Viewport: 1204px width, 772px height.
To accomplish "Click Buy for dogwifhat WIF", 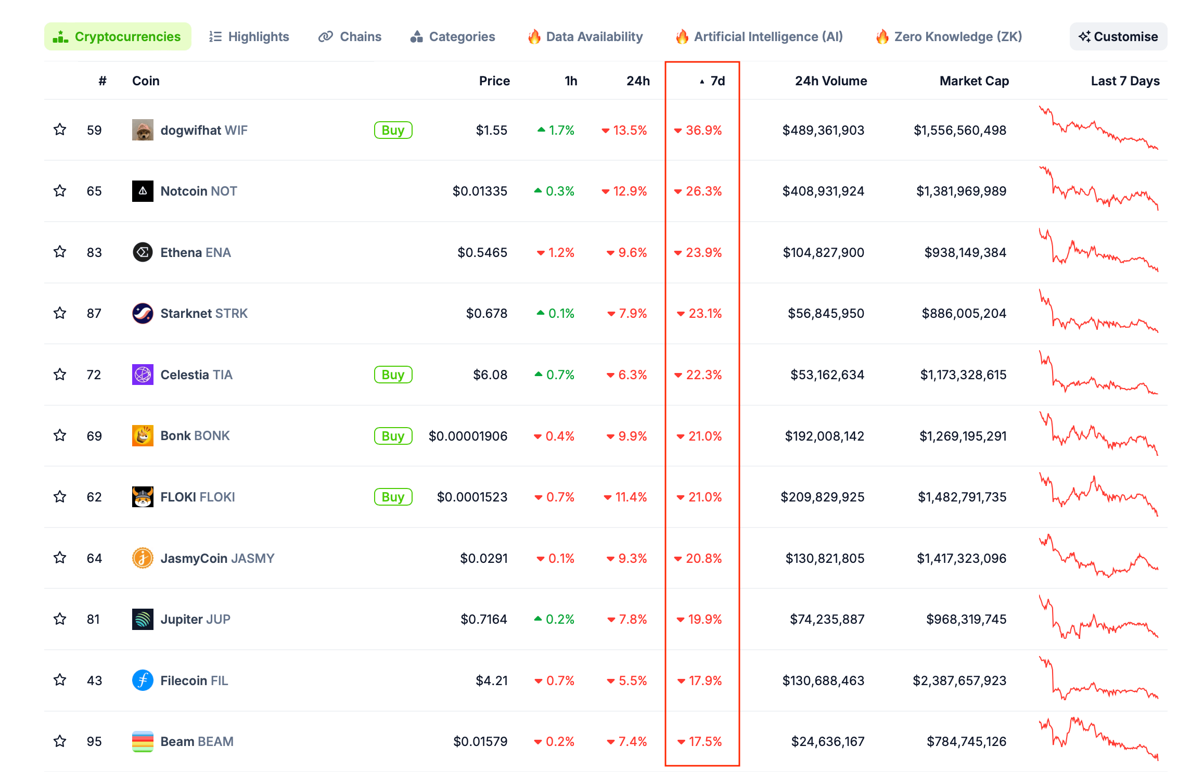I will (x=393, y=130).
